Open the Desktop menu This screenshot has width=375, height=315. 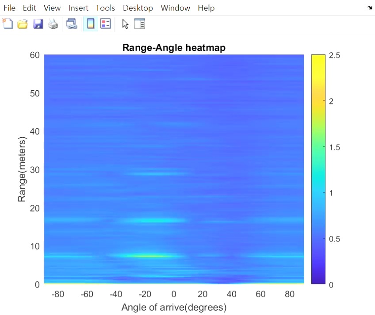pos(138,8)
